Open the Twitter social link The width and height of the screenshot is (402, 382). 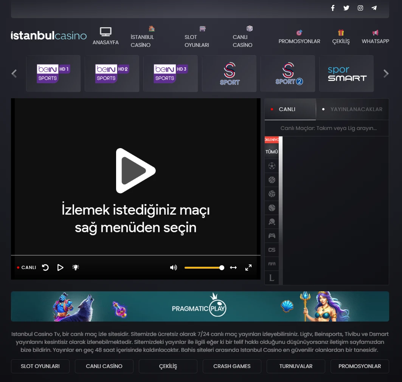[x=346, y=8]
